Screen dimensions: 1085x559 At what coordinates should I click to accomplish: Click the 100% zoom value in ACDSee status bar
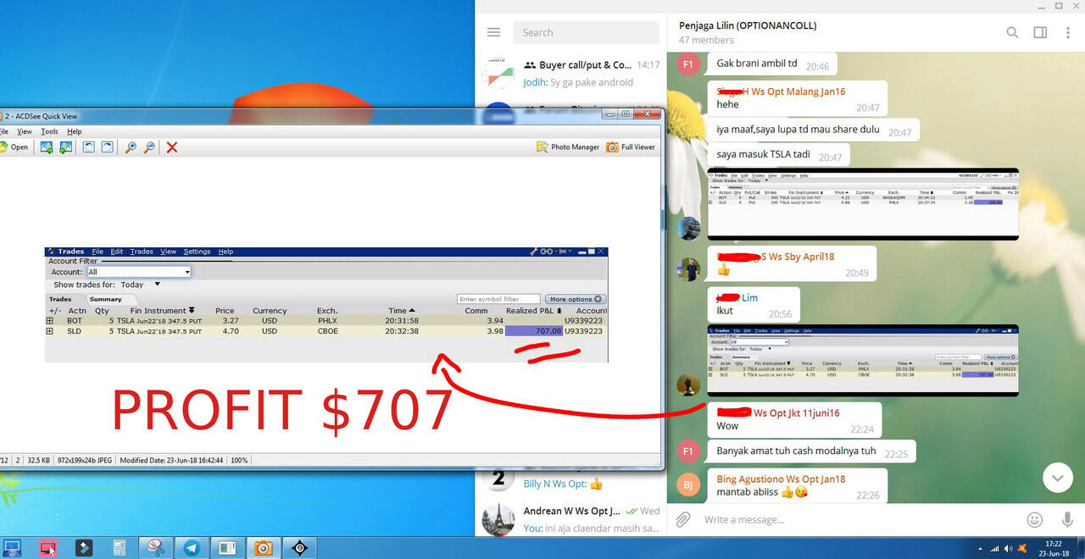240,460
